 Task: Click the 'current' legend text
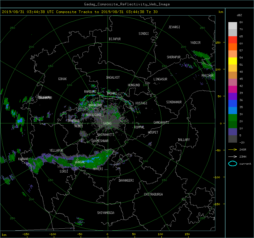(x=245, y=164)
